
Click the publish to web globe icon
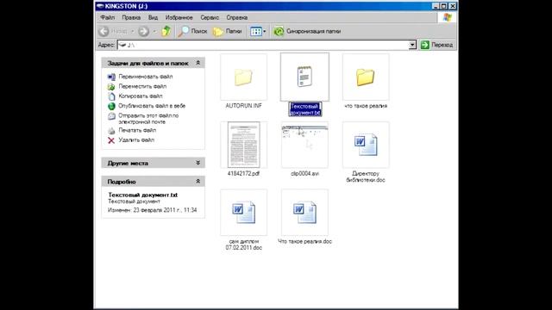[111, 106]
